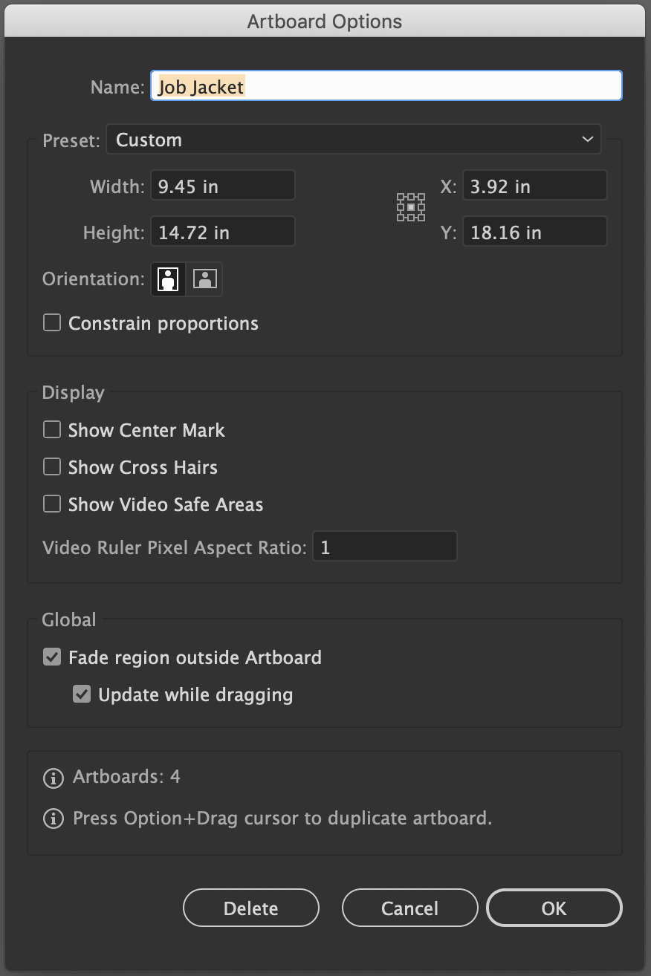Click the Display section label
This screenshot has height=976, width=651.
74,393
